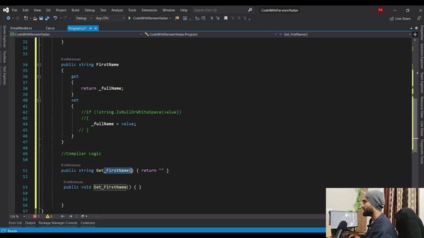Screen dimensions: 424x238
Task: Click the Ready status bar text
Action: [12, 231]
